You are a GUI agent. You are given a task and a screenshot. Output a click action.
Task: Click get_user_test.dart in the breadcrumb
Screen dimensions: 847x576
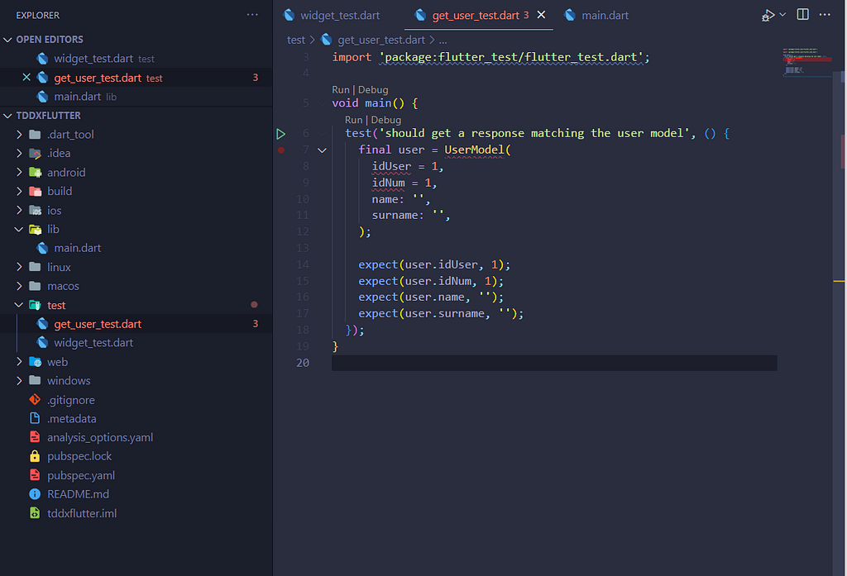pos(380,40)
